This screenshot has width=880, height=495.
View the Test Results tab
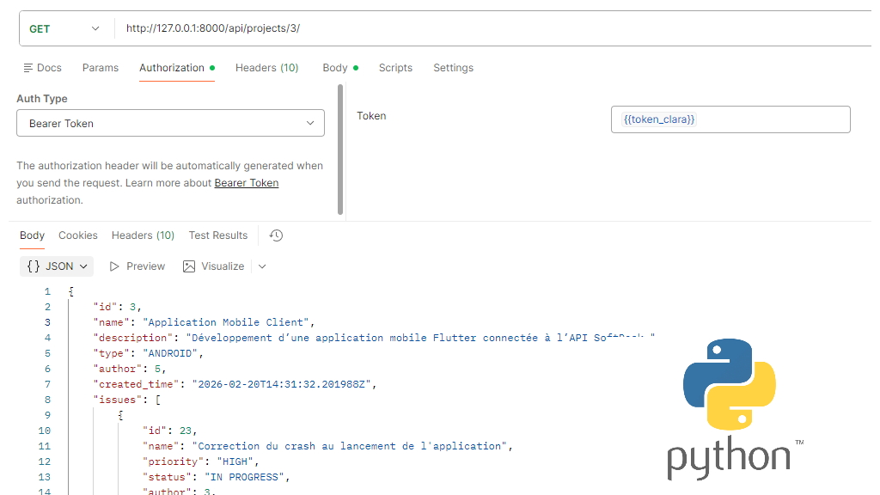(218, 235)
